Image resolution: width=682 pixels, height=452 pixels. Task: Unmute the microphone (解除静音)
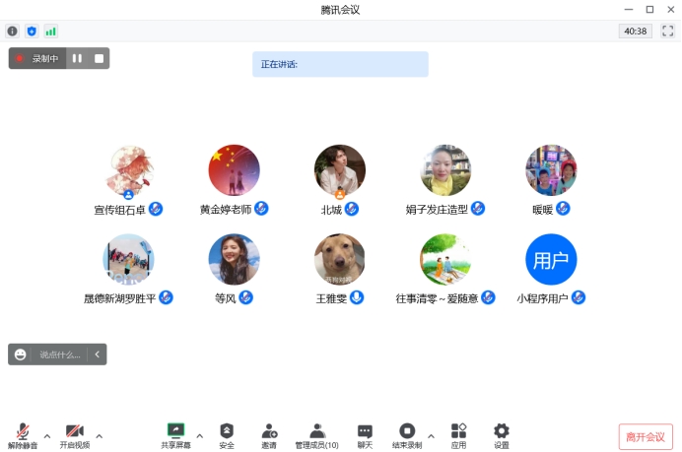tap(23, 434)
